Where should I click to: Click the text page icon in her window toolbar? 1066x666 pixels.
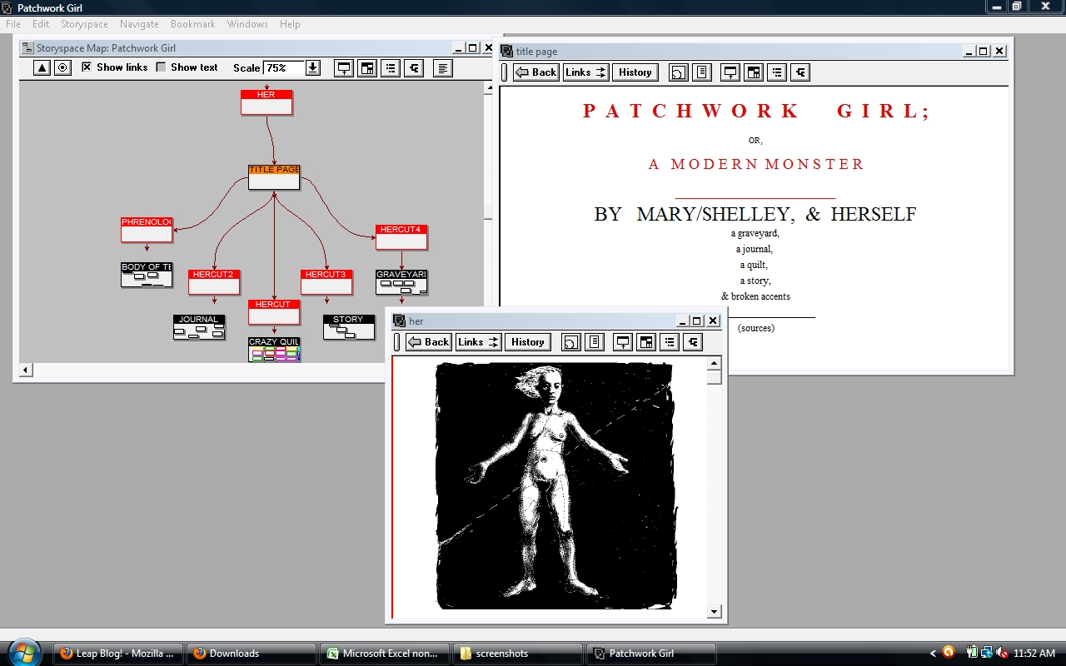[x=595, y=342]
